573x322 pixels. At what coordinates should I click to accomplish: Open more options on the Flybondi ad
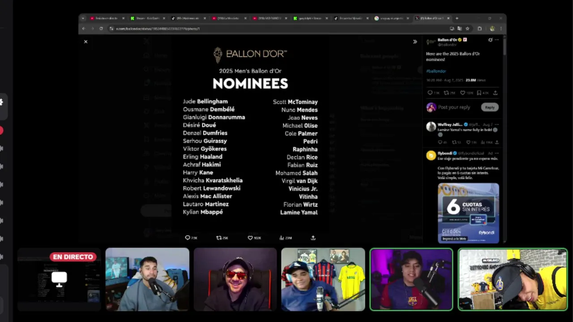(496, 153)
